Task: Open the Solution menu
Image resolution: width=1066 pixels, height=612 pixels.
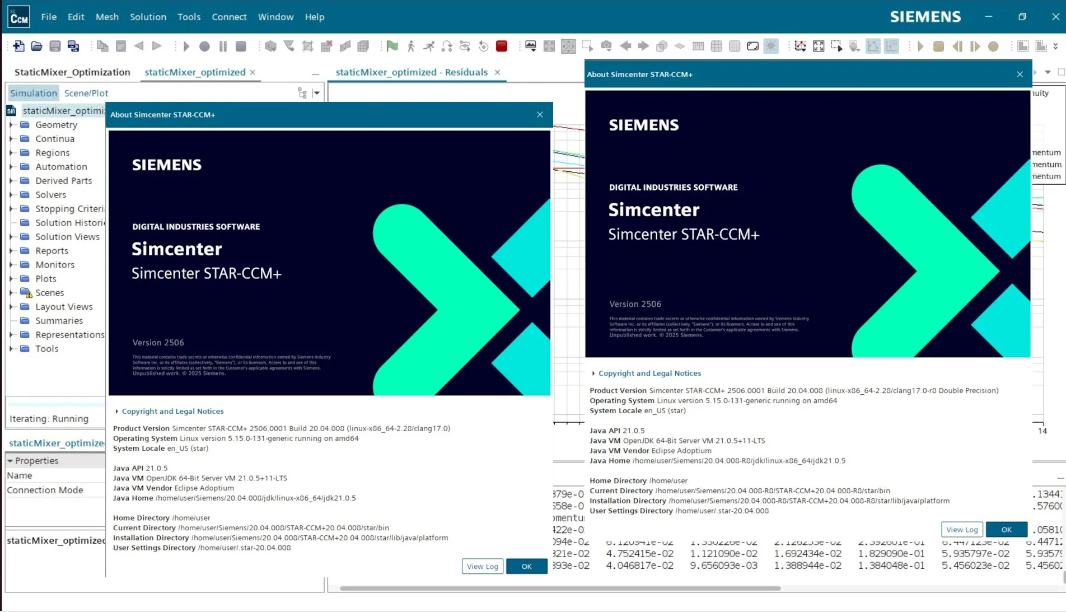Action: tap(148, 17)
